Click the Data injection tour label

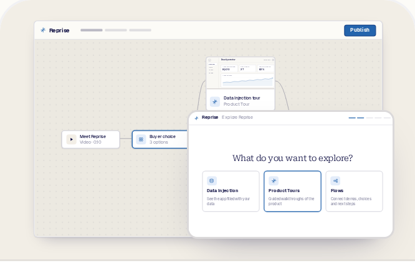pyautogui.click(x=242, y=98)
